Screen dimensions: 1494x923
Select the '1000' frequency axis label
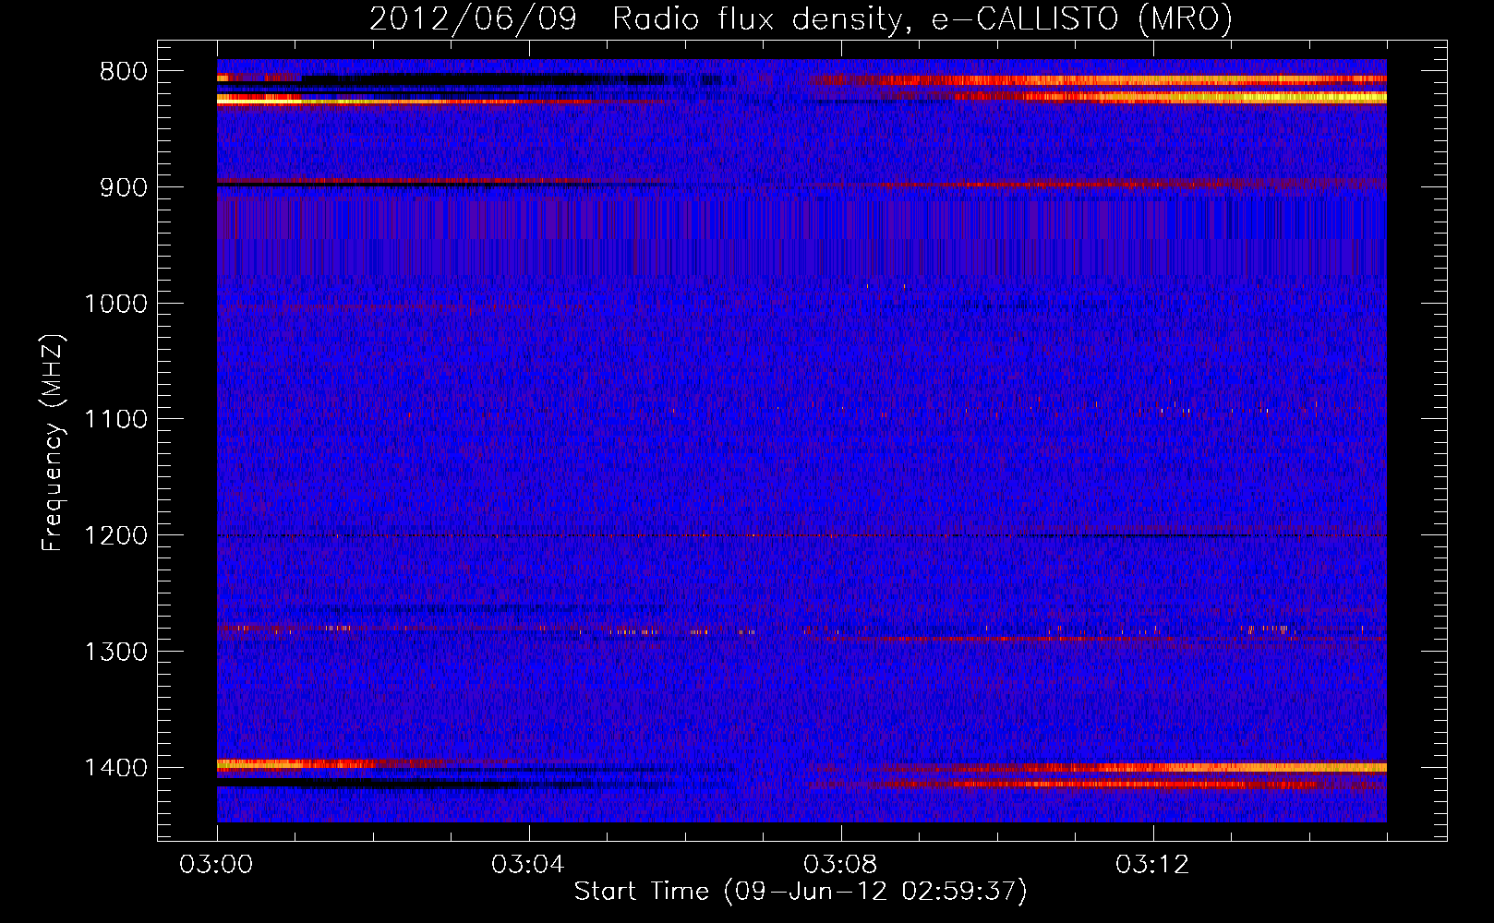point(115,304)
